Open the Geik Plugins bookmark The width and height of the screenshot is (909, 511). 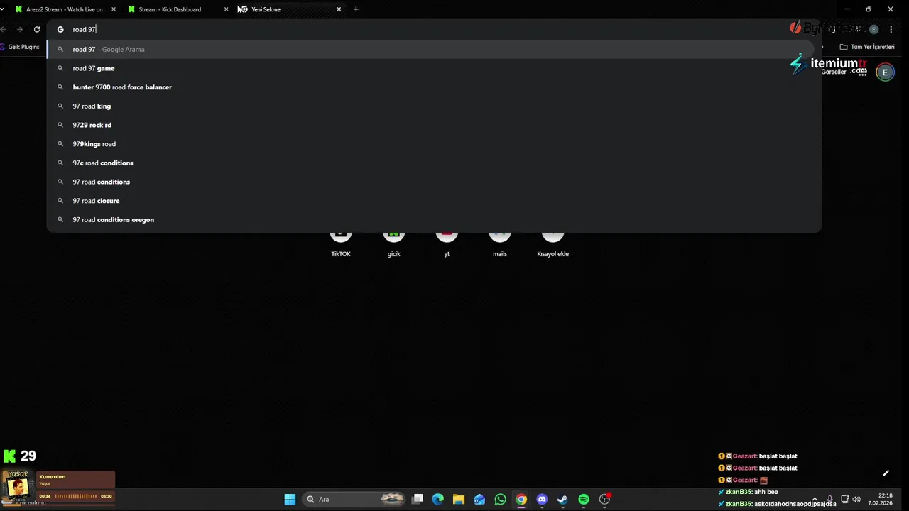tap(21, 47)
